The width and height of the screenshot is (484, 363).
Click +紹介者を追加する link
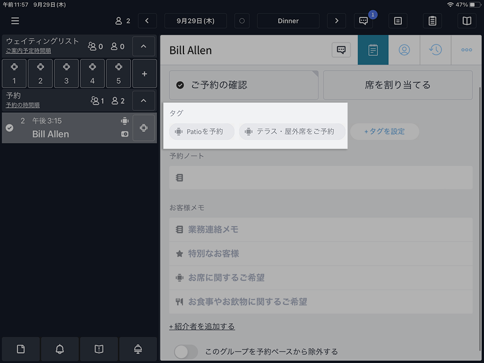202,326
